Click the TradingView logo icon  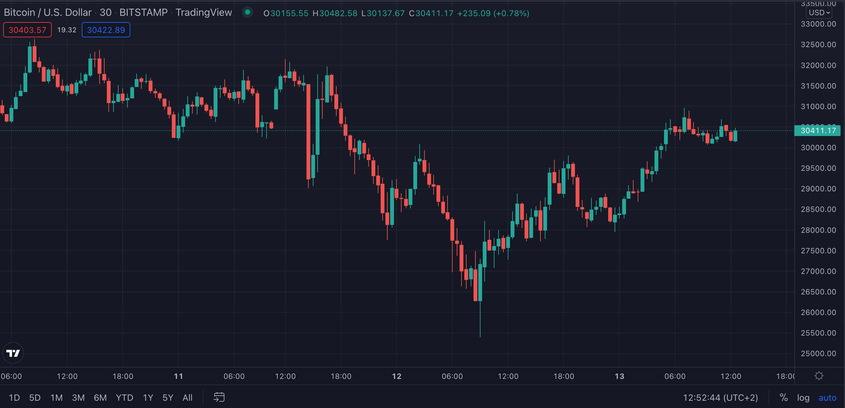click(13, 353)
